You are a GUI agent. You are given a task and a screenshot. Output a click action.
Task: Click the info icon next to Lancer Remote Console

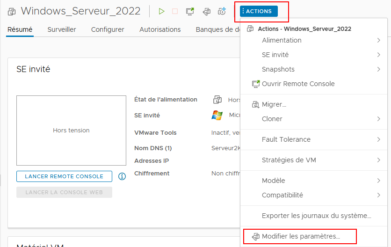[x=122, y=176]
